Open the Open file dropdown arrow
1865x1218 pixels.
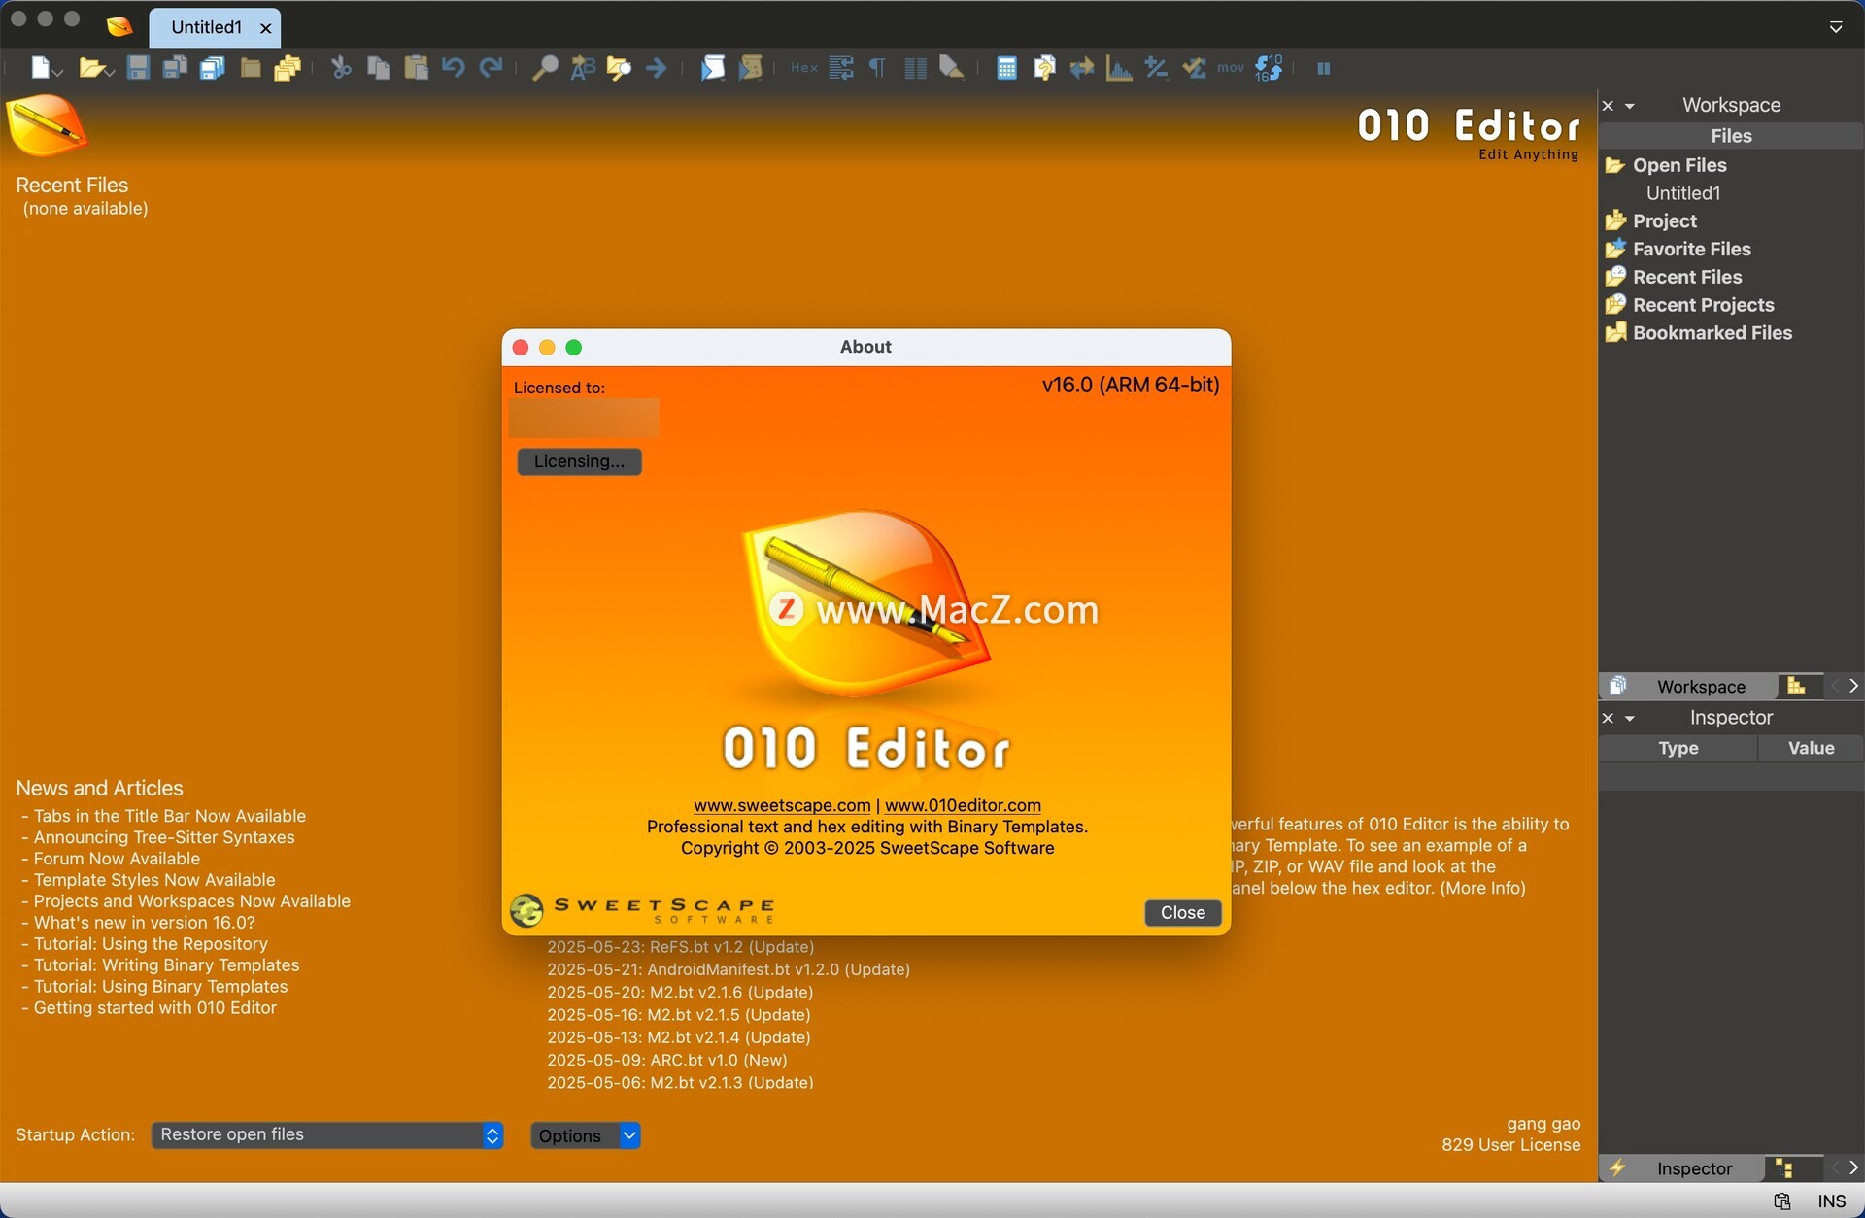pyautogui.click(x=109, y=71)
